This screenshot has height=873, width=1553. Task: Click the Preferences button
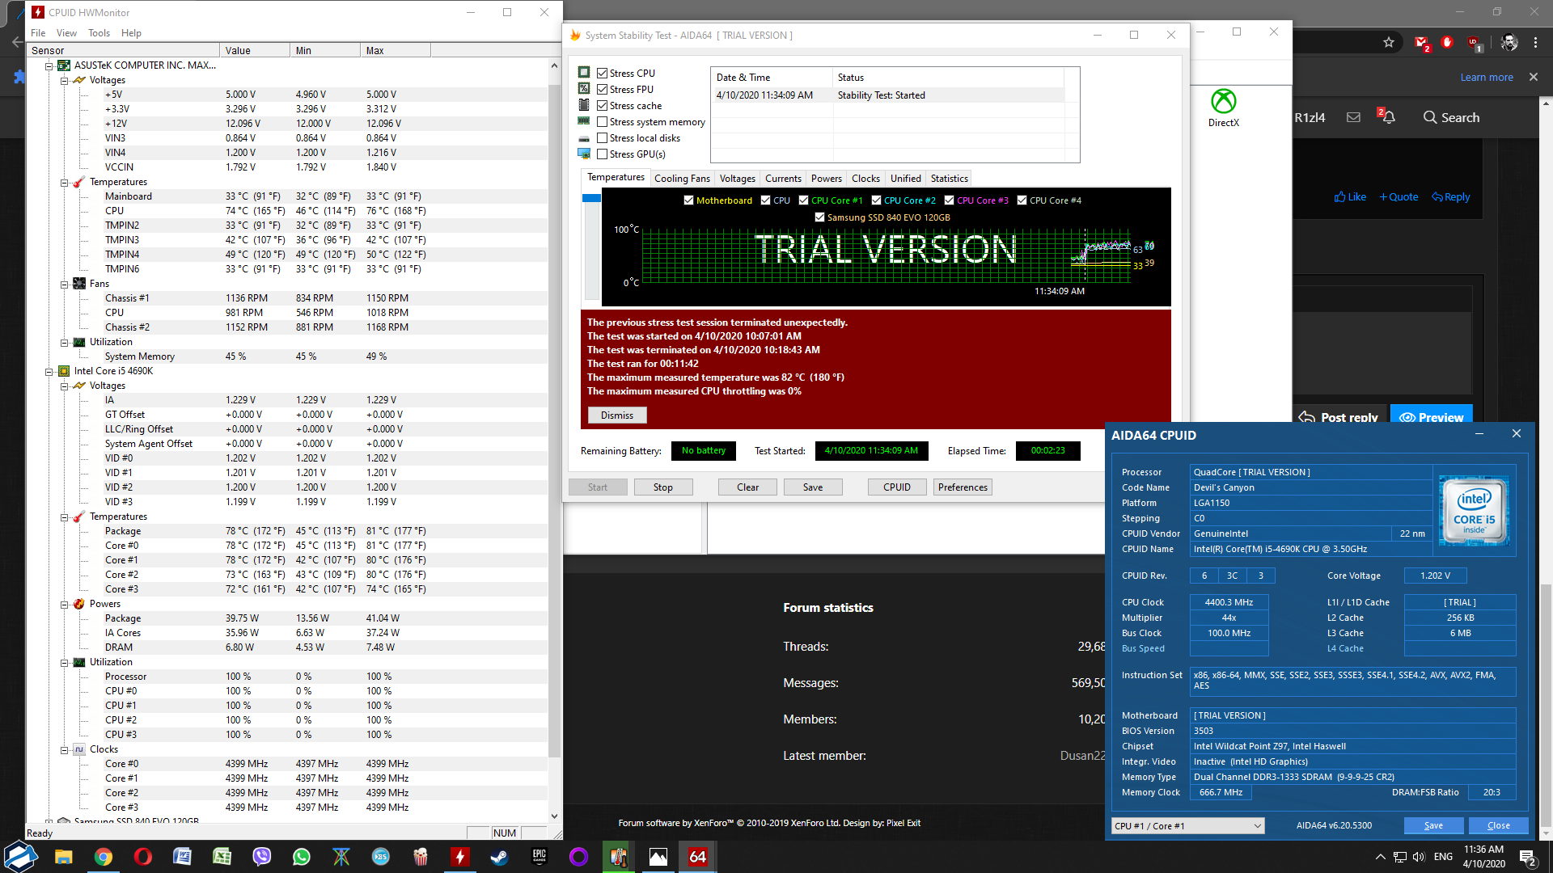click(963, 487)
